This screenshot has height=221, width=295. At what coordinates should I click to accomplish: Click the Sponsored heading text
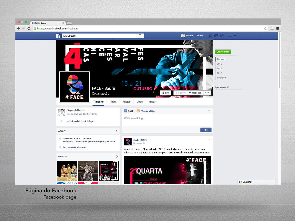pos(220,87)
